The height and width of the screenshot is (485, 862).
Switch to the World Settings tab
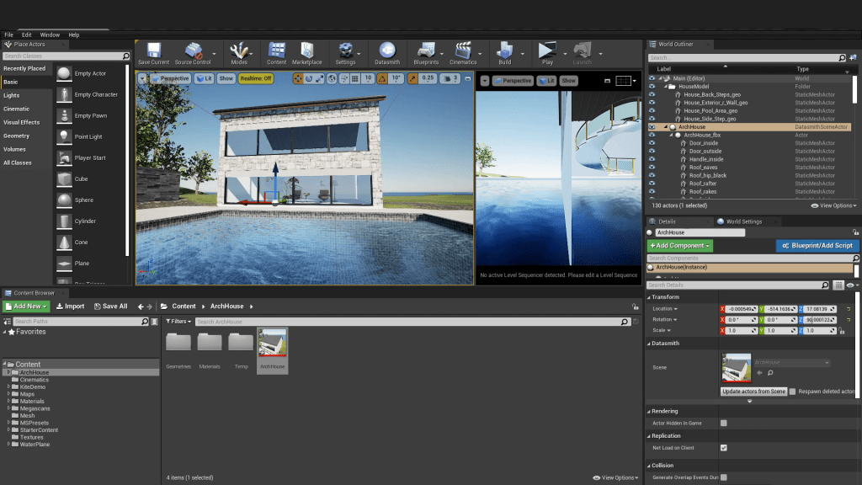point(744,221)
